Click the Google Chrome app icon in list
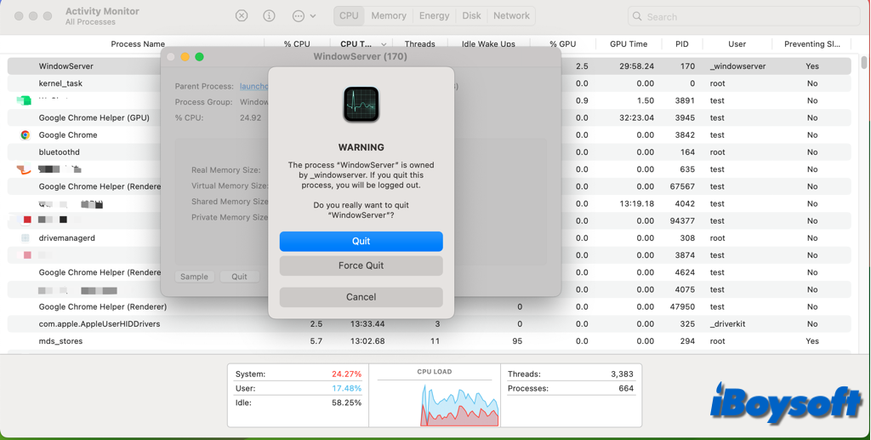The height and width of the screenshot is (440, 871). click(x=26, y=135)
